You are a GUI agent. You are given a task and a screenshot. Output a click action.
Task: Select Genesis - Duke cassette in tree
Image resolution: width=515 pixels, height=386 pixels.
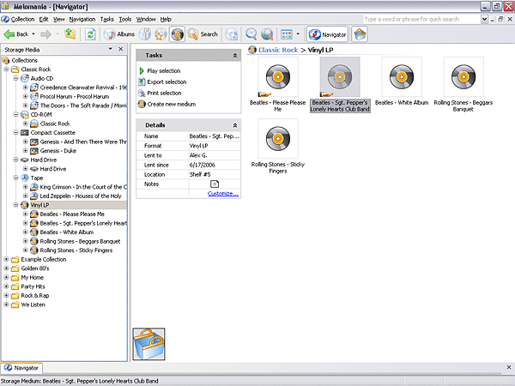58,151
